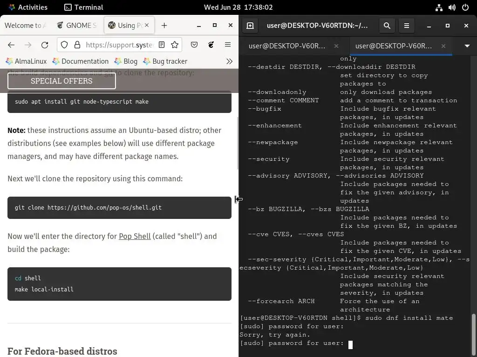Image resolution: width=477 pixels, height=357 pixels.
Task: Close the 'Using Pop' browser tab
Action: pyautogui.click(x=147, y=25)
